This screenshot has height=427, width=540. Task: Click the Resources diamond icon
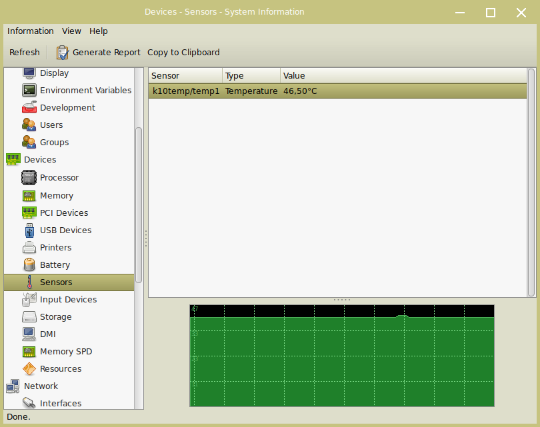click(29, 369)
